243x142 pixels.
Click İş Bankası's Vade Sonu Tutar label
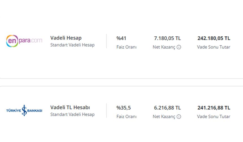(214, 117)
